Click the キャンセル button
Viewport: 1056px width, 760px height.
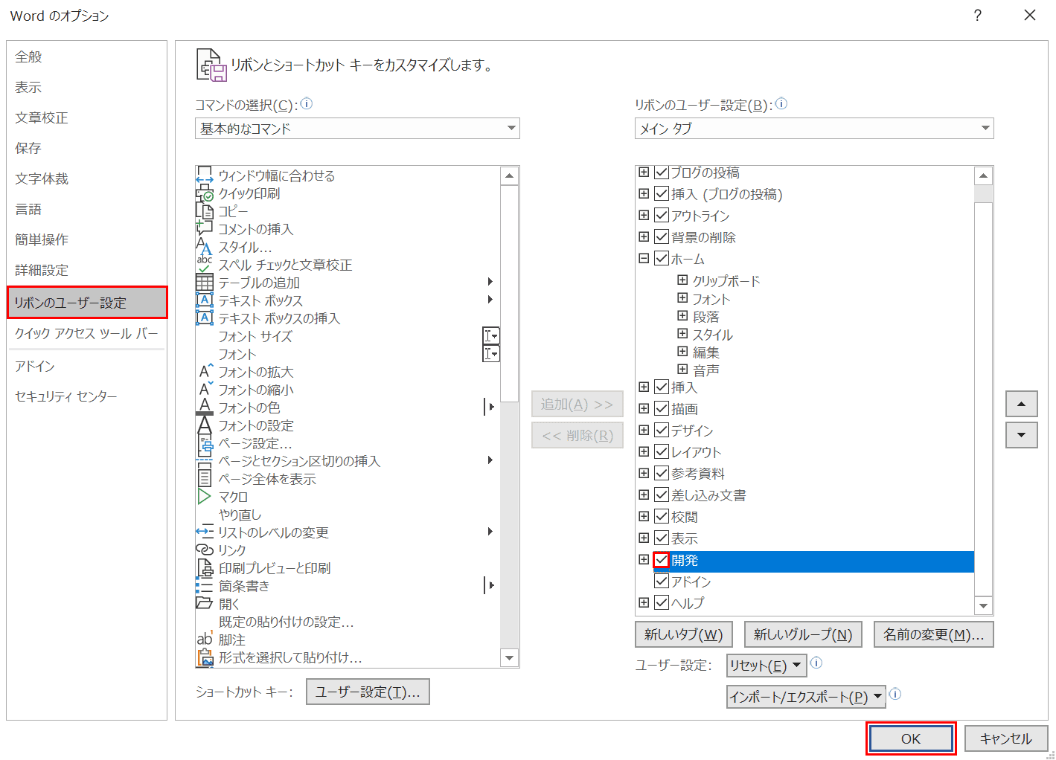pos(1006,738)
